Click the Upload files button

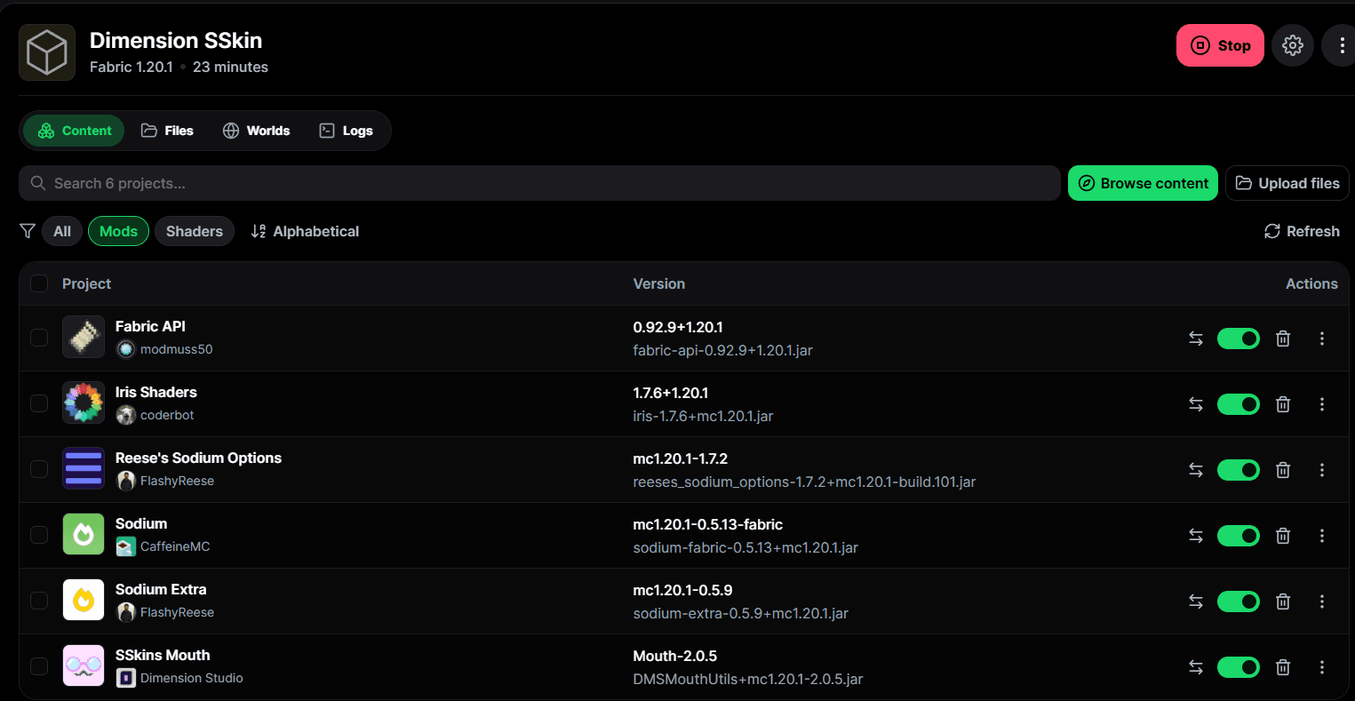click(1287, 183)
